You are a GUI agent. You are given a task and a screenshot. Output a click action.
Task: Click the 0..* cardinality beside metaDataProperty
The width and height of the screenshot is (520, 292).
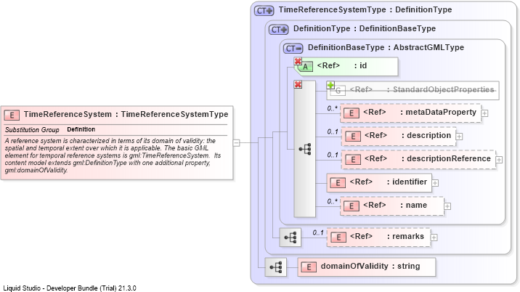coord(333,108)
